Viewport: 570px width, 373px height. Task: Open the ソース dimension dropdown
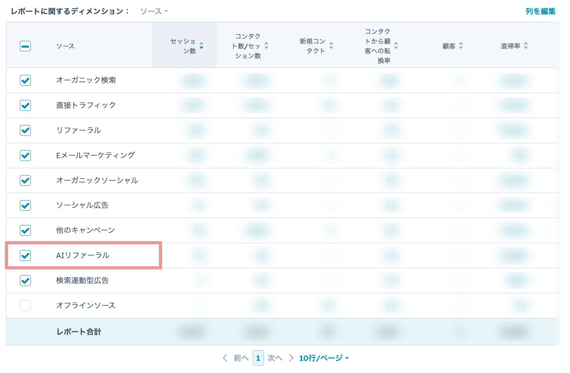pyautogui.click(x=154, y=11)
